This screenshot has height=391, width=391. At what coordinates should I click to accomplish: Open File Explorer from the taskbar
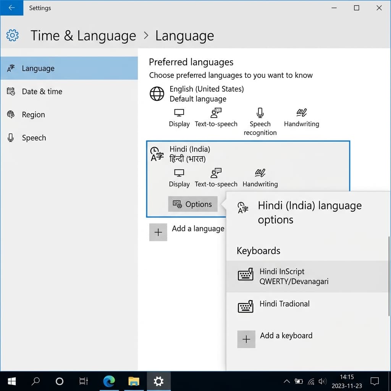coord(134,381)
